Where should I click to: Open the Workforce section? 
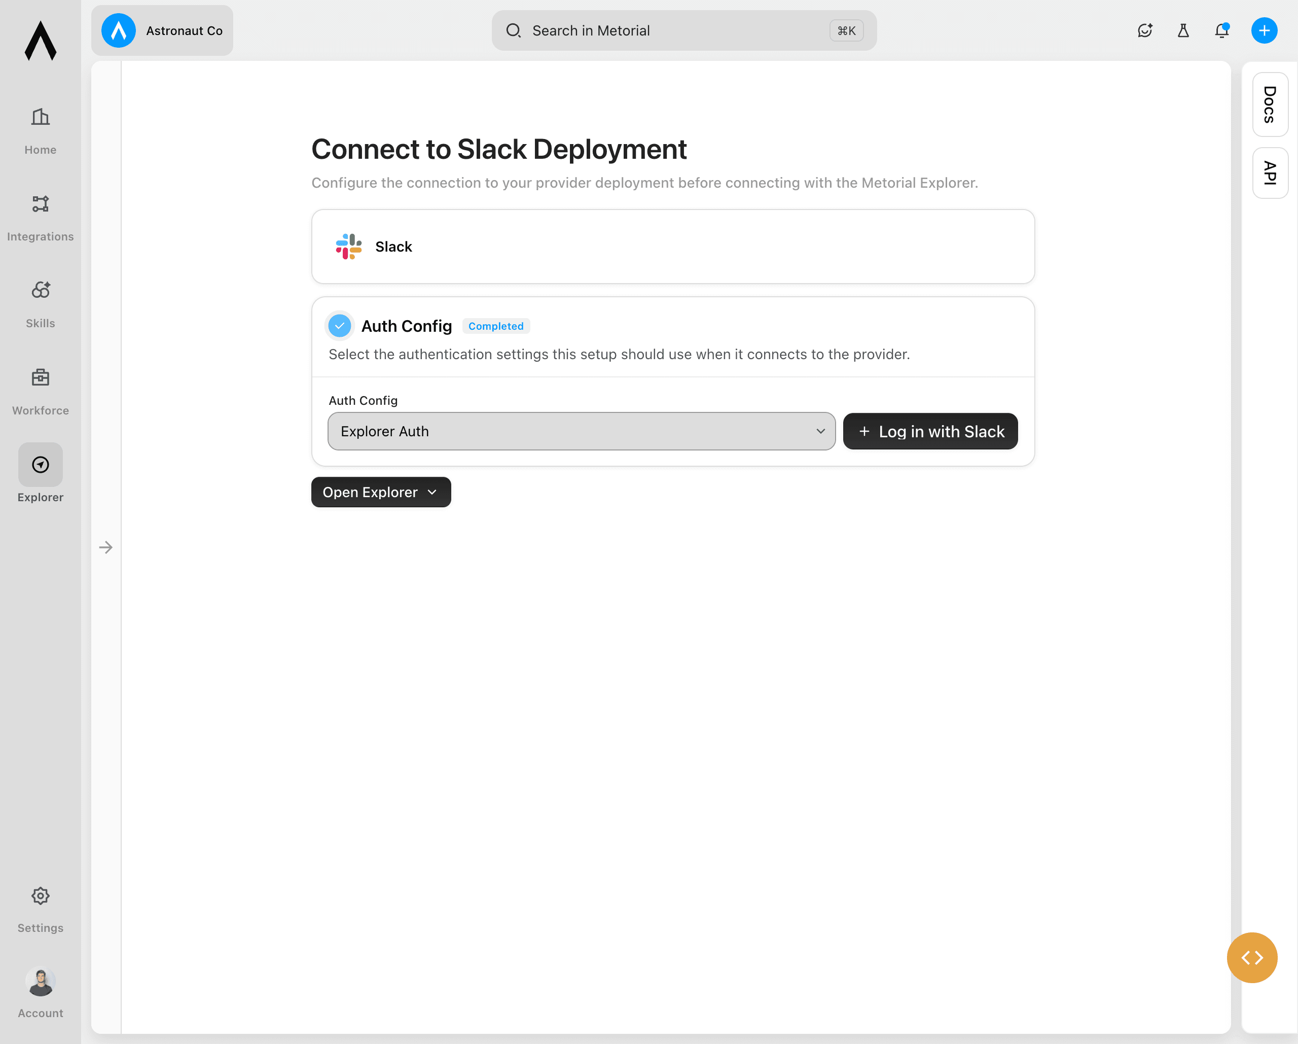click(x=41, y=392)
